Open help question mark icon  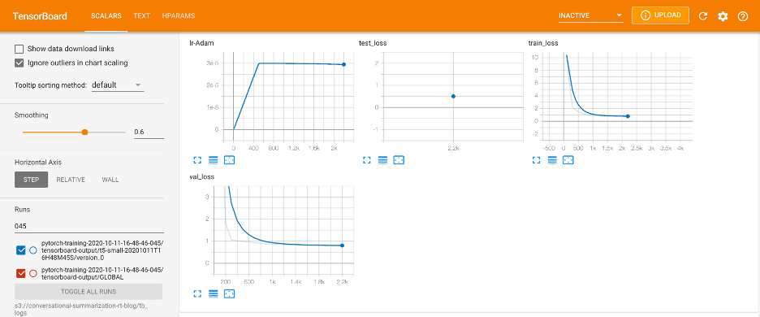click(x=743, y=16)
